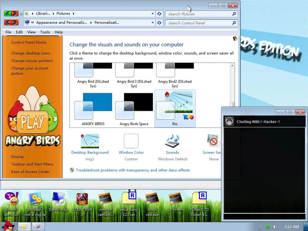Click theme list scrollbar up arrow
308x231 pixels.
[x=232, y=66]
